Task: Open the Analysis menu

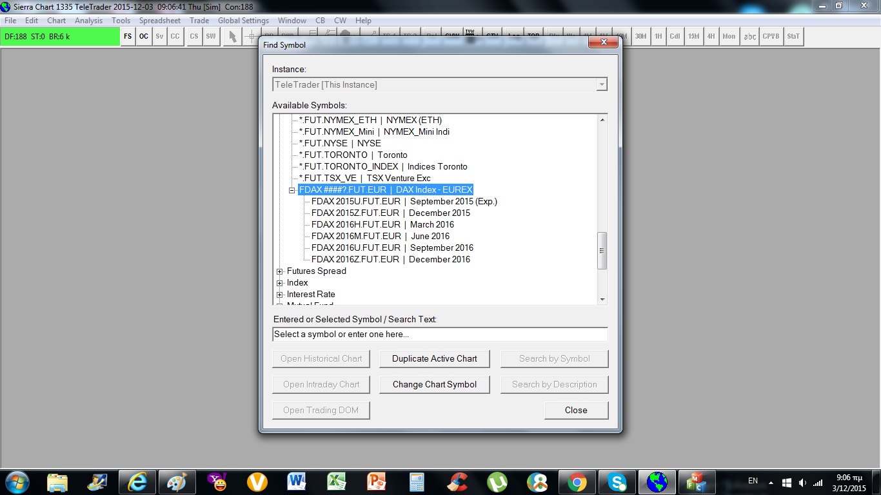Action: coord(88,21)
